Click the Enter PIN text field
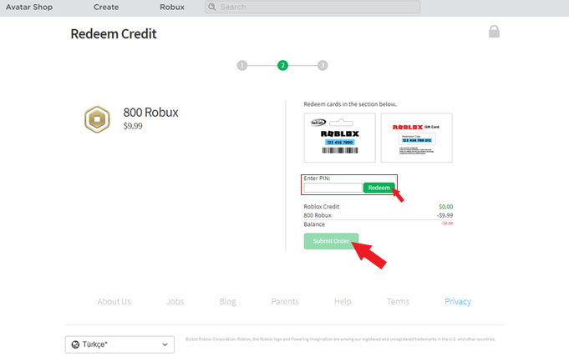Viewport: 569px width, 362px height. 333,189
